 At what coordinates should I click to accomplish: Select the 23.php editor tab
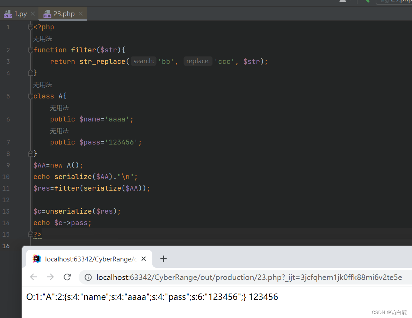(x=63, y=14)
